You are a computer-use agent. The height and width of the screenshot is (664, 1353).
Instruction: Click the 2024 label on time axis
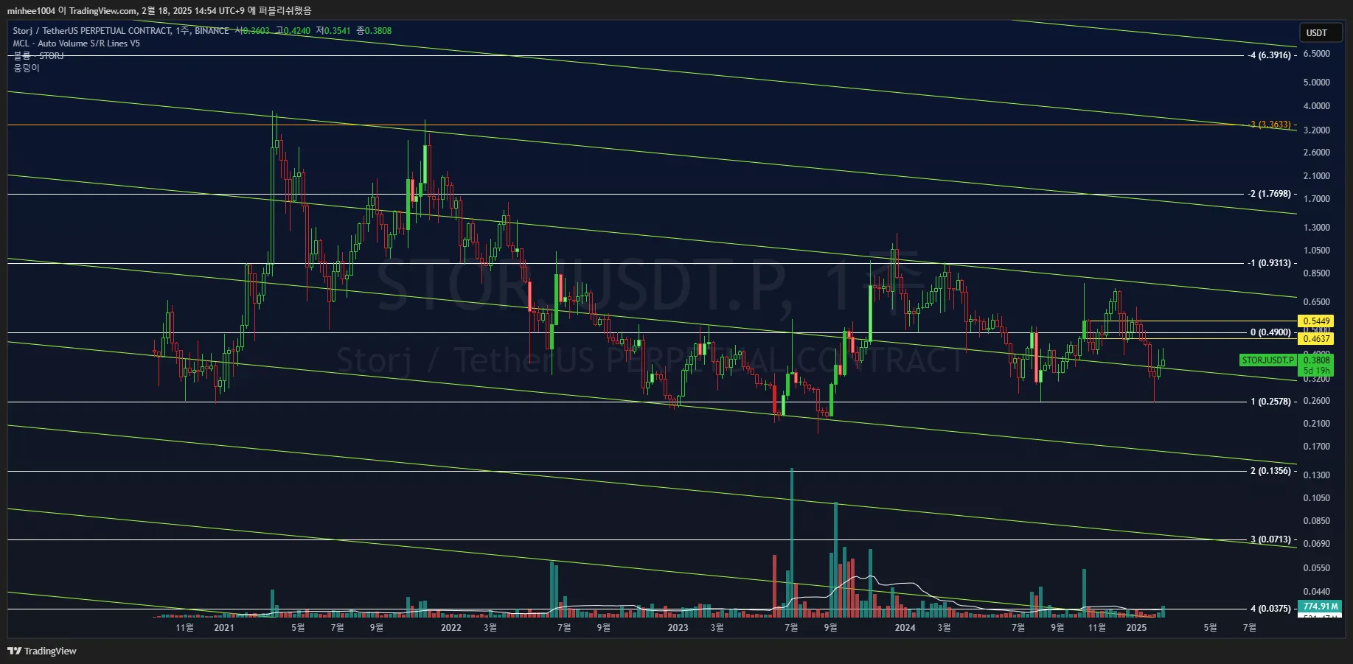[905, 628]
